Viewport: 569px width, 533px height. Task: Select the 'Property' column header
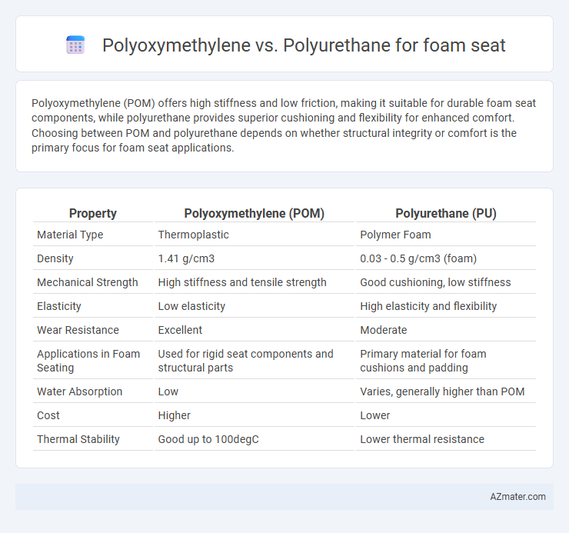[93, 213]
